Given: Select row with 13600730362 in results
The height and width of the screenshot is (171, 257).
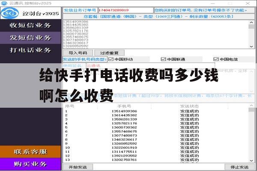Looking at the screenshot, I should click(x=156, y=127).
